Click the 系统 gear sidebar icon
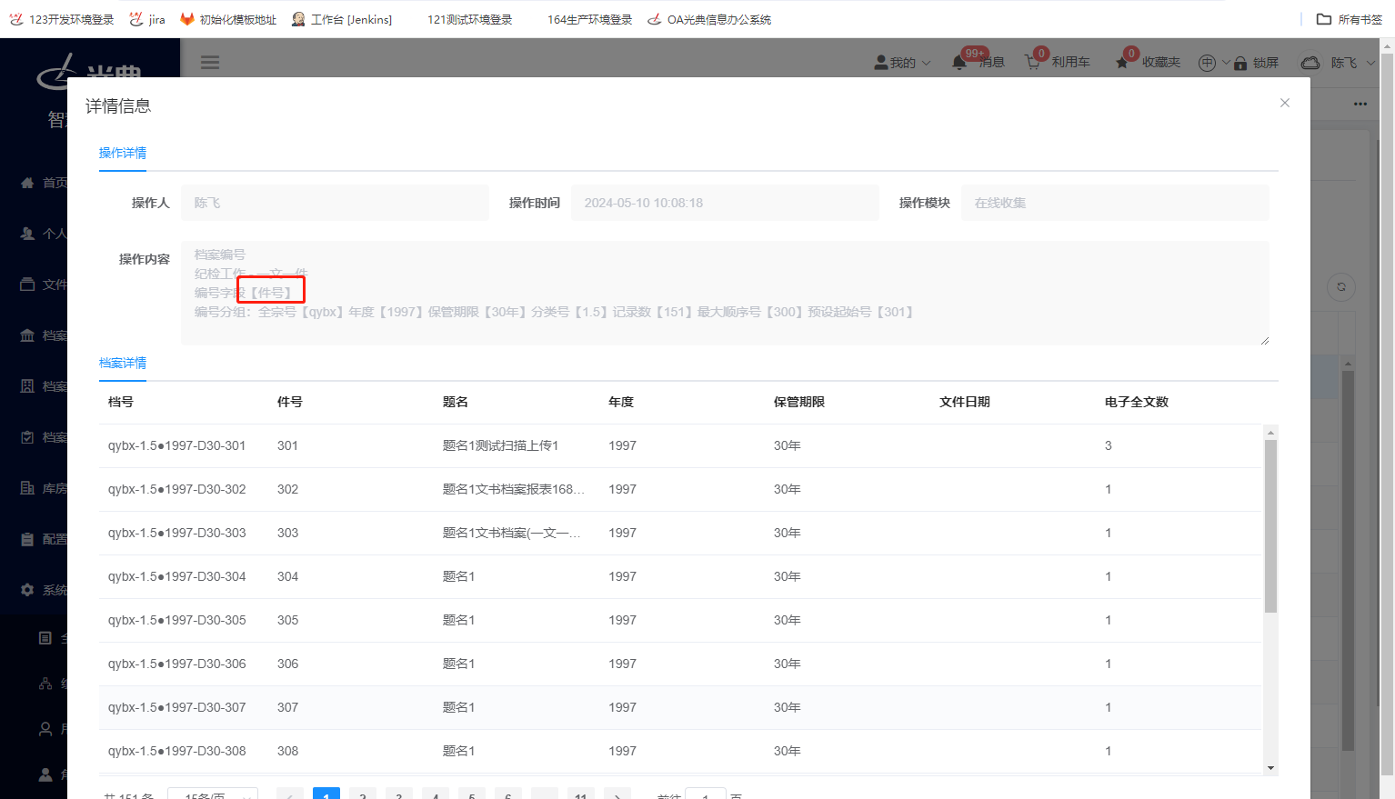 point(27,590)
